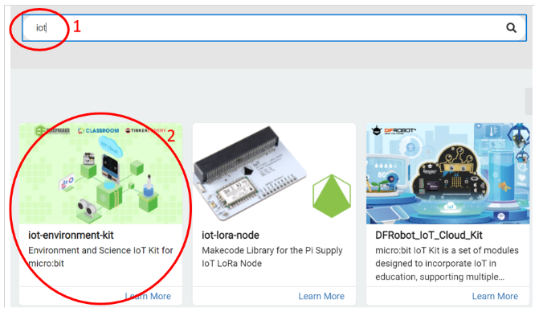Click Learn More under DFRobot_IoT_Cloud_Kit

(495, 296)
